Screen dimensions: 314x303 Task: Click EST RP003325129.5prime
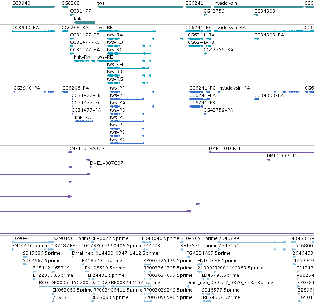pyautogui.click(x=168, y=260)
